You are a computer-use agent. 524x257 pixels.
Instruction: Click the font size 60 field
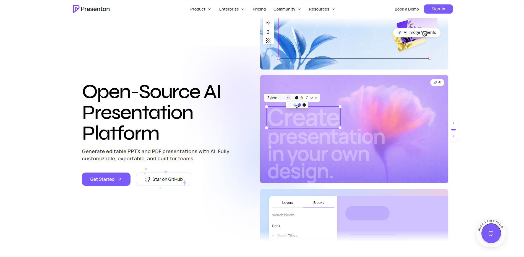coord(288,97)
